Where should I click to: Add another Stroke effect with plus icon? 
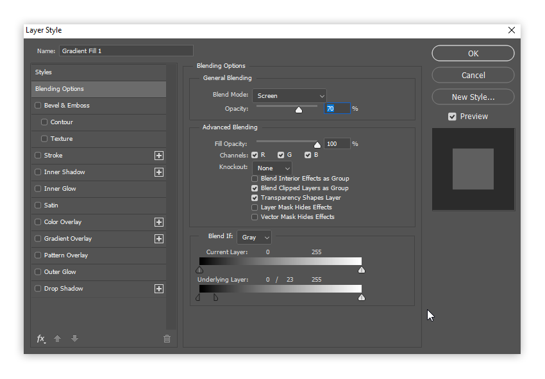pyautogui.click(x=159, y=156)
